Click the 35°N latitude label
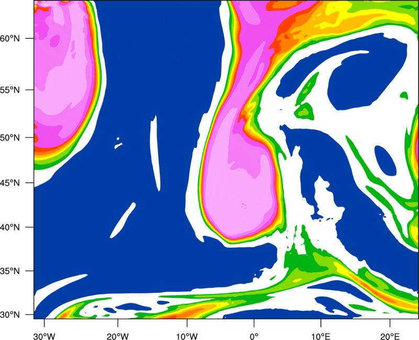 [x=10, y=271]
